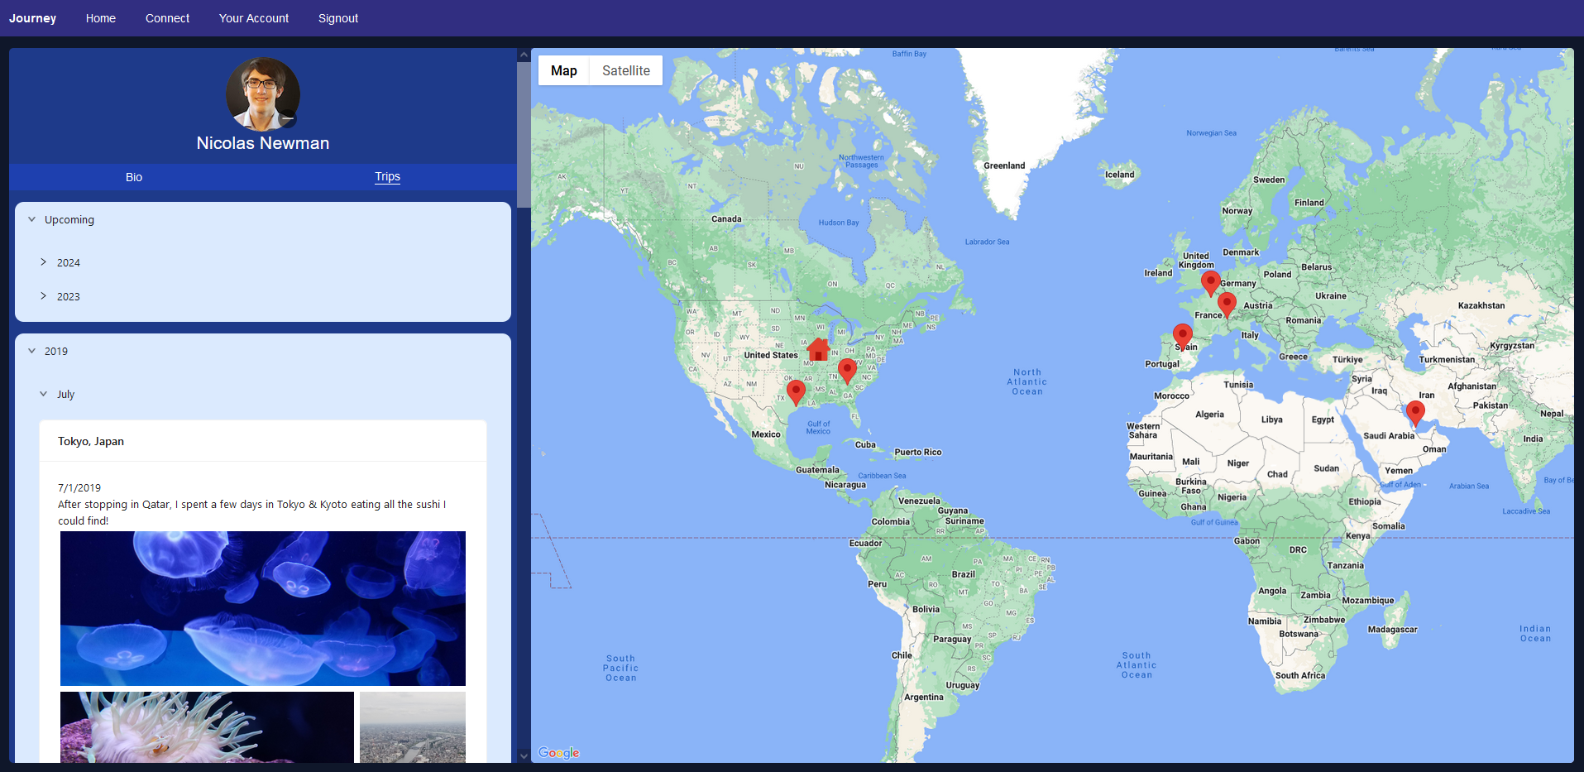Screen dimensions: 1584x772
Task: Click the South Africa label on map
Action: point(1300,675)
